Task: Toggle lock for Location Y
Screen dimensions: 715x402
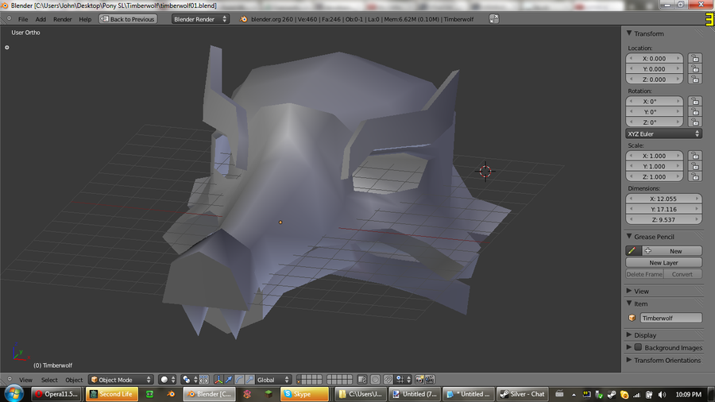Action: 695,69
